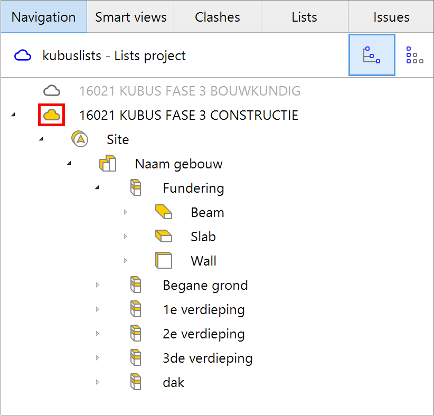Click the blue cloud project icon
The height and width of the screenshot is (416, 434).
pyautogui.click(x=23, y=55)
